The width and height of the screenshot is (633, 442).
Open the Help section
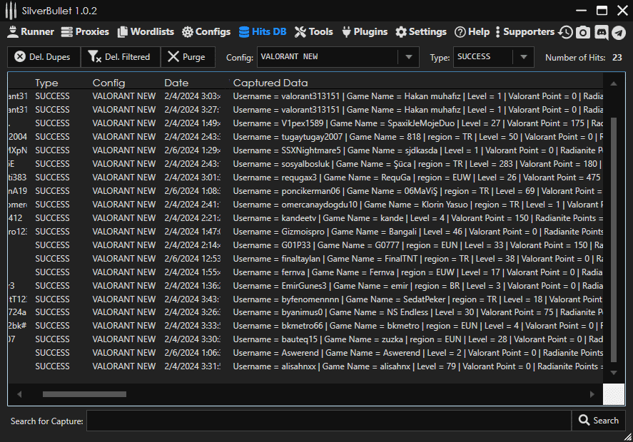472,32
